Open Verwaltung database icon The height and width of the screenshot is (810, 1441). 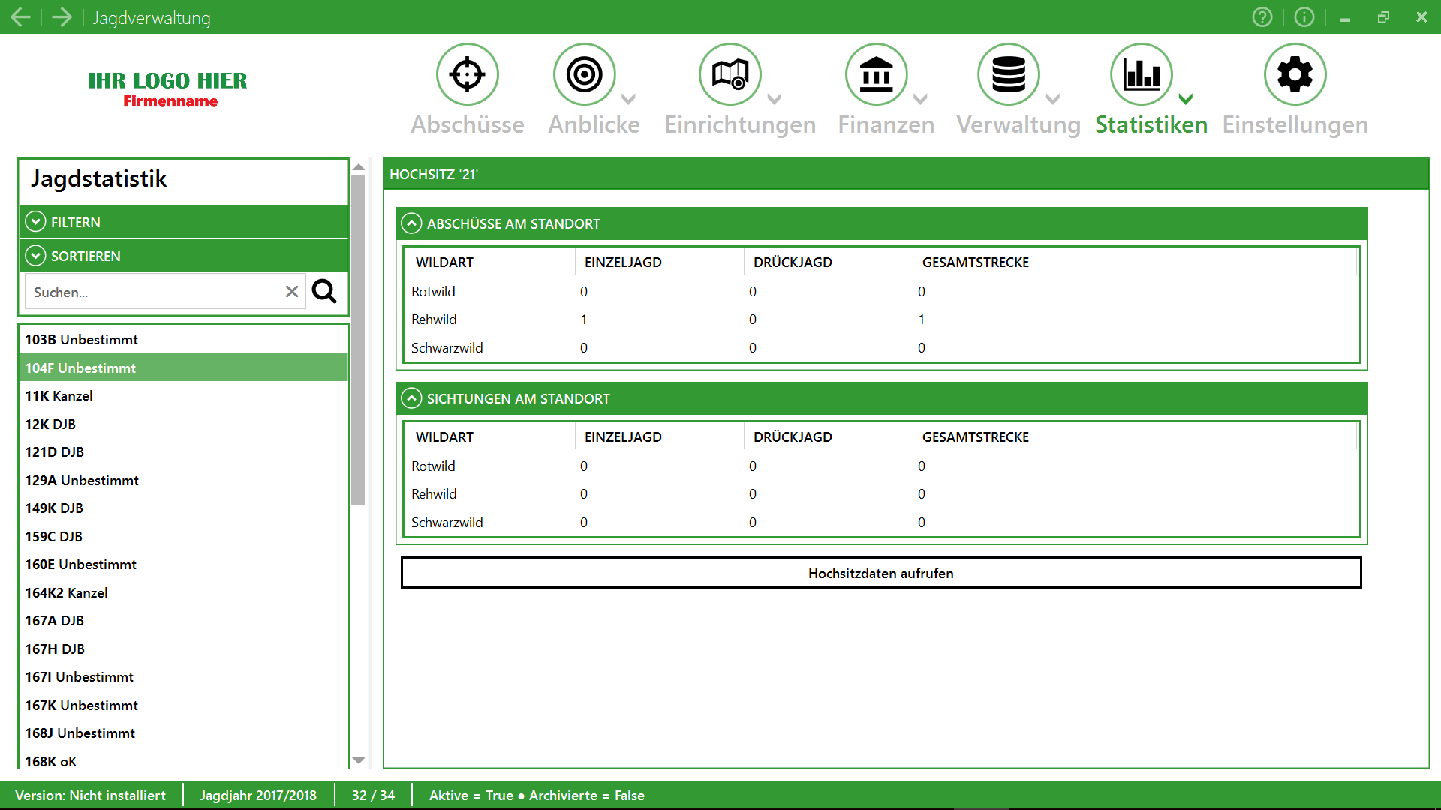pos(1008,74)
